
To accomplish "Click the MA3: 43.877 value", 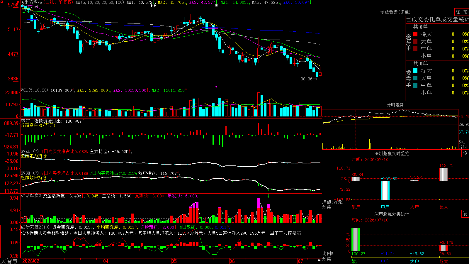I will [202, 2].
